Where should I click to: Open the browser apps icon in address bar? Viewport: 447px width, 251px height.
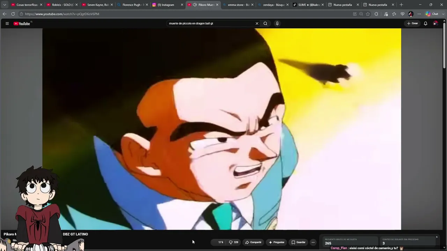point(354,14)
